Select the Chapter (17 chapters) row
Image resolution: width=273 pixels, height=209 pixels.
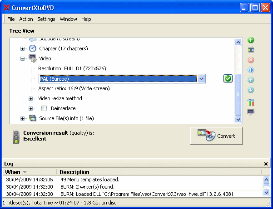[64, 49]
